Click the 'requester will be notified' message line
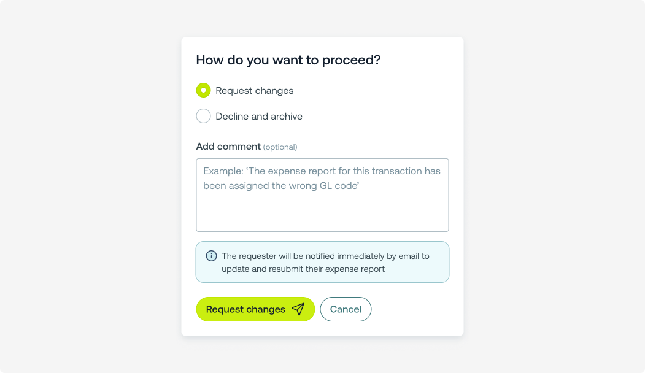 pyautogui.click(x=325, y=256)
